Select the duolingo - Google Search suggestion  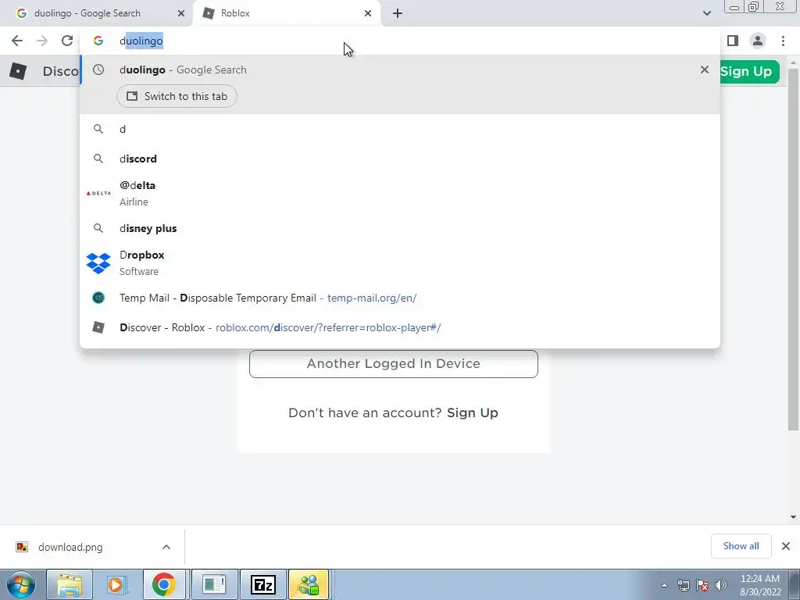[x=400, y=70]
